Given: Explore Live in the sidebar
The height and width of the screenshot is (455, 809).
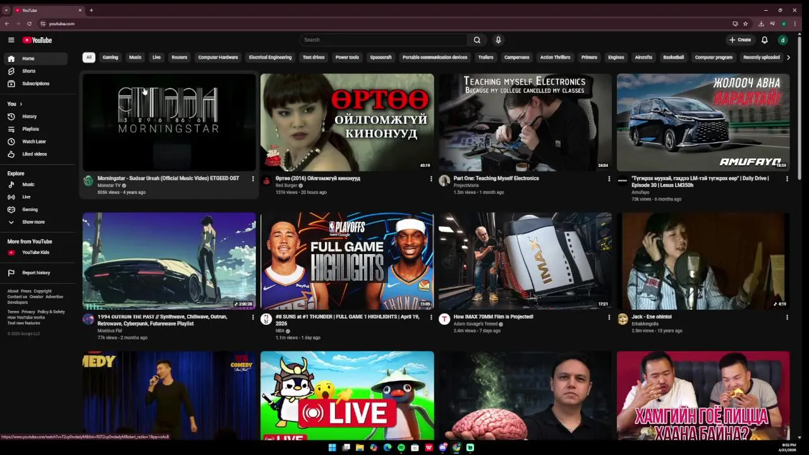Looking at the screenshot, I should (x=35, y=197).
